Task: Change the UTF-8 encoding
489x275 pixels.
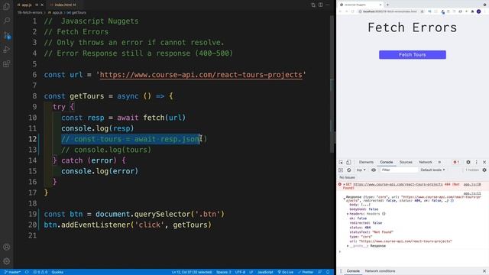Action: (240, 272)
